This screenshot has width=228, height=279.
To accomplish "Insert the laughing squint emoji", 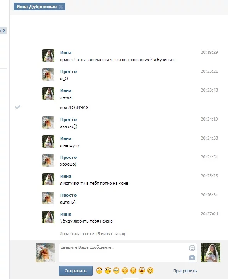I will (150, 270).
